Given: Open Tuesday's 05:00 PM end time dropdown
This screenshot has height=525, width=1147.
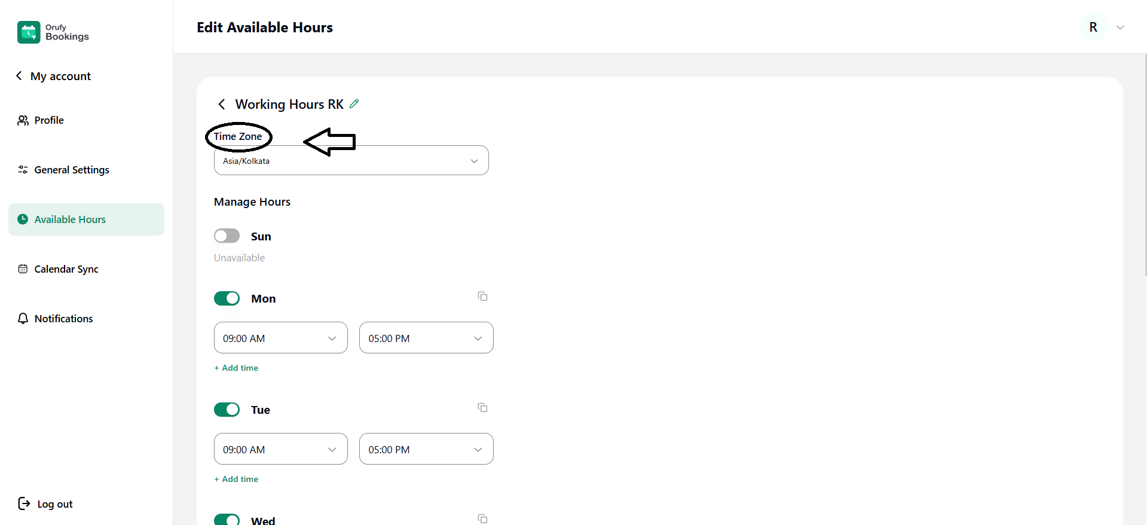Looking at the screenshot, I should pos(426,450).
